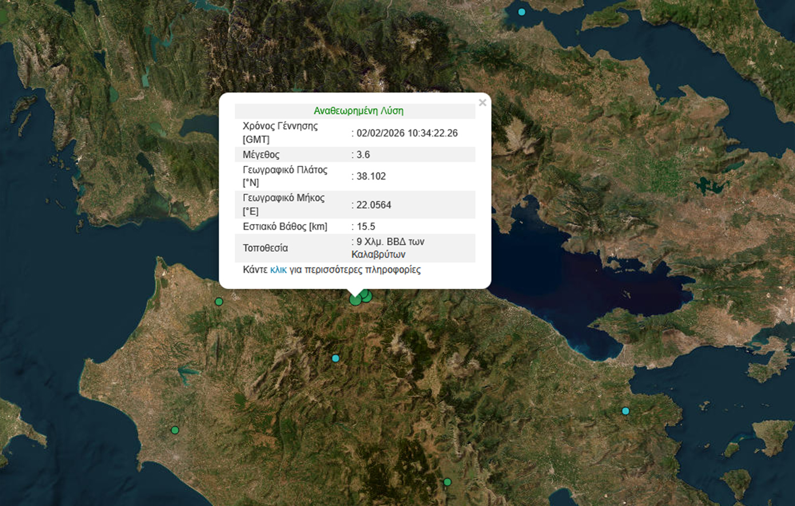Select the green marker at the bottom of the map
Screen dimensions: 795x506
(x=447, y=482)
